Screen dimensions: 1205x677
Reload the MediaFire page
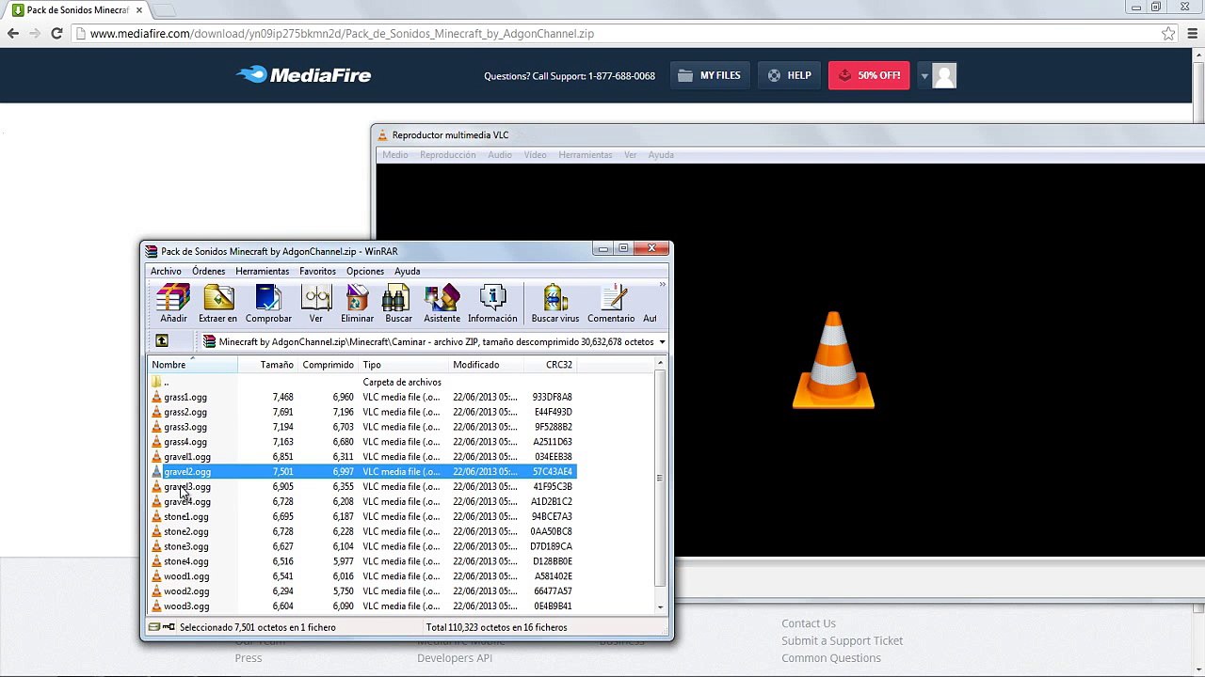(x=56, y=34)
